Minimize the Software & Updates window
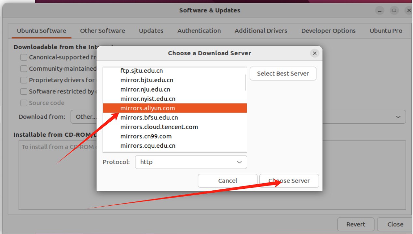The width and height of the screenshot is (413, 234). click(379, 10)
